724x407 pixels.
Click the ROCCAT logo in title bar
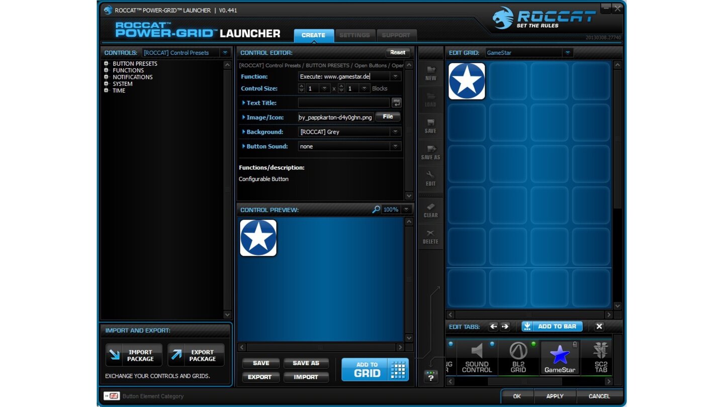point(108,10)
